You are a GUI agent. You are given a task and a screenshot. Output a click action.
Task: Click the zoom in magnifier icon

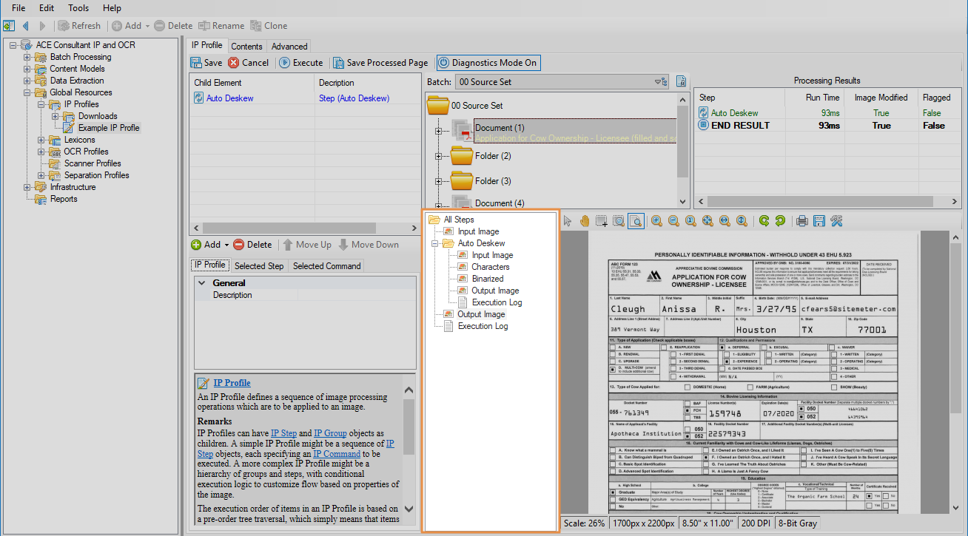click(x=656, y=220)
